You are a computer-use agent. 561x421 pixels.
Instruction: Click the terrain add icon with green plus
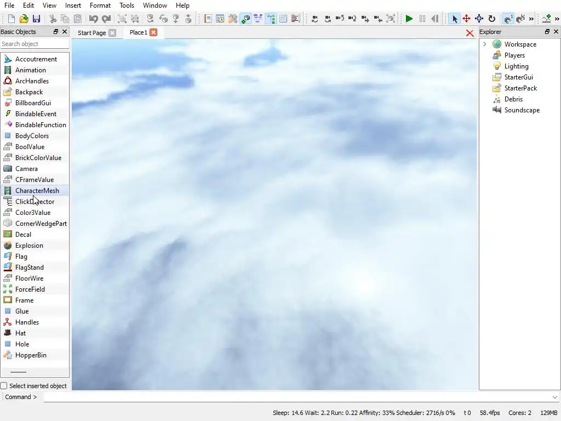(546, 19)
